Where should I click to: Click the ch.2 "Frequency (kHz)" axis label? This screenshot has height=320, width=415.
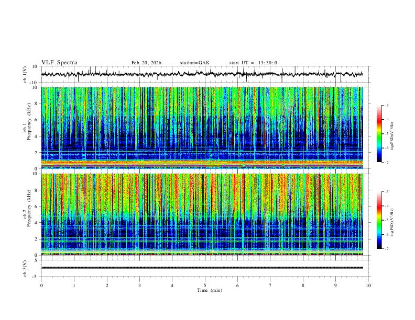(x=29, y=208)
